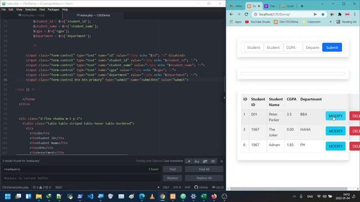Click MODIFY for Peter Parker
The height and width of the screenshot is (202, 360).
coord(335,116)
